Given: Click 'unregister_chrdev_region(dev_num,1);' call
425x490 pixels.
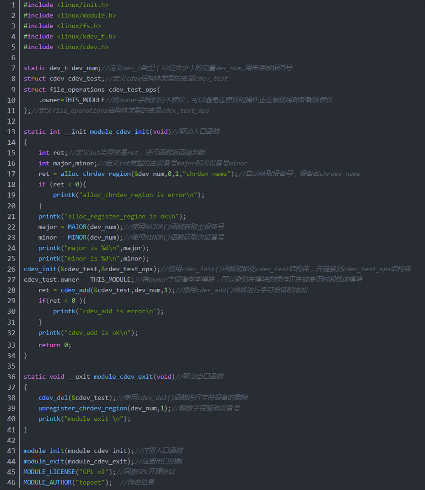Looking at the screenshot, I should tap(105, 409).
